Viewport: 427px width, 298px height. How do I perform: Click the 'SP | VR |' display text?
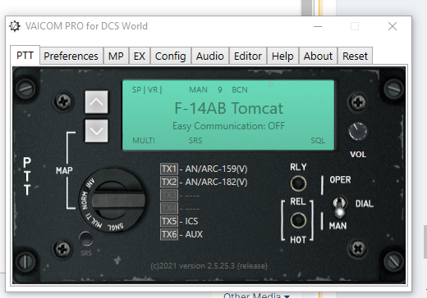click(147, 90)
